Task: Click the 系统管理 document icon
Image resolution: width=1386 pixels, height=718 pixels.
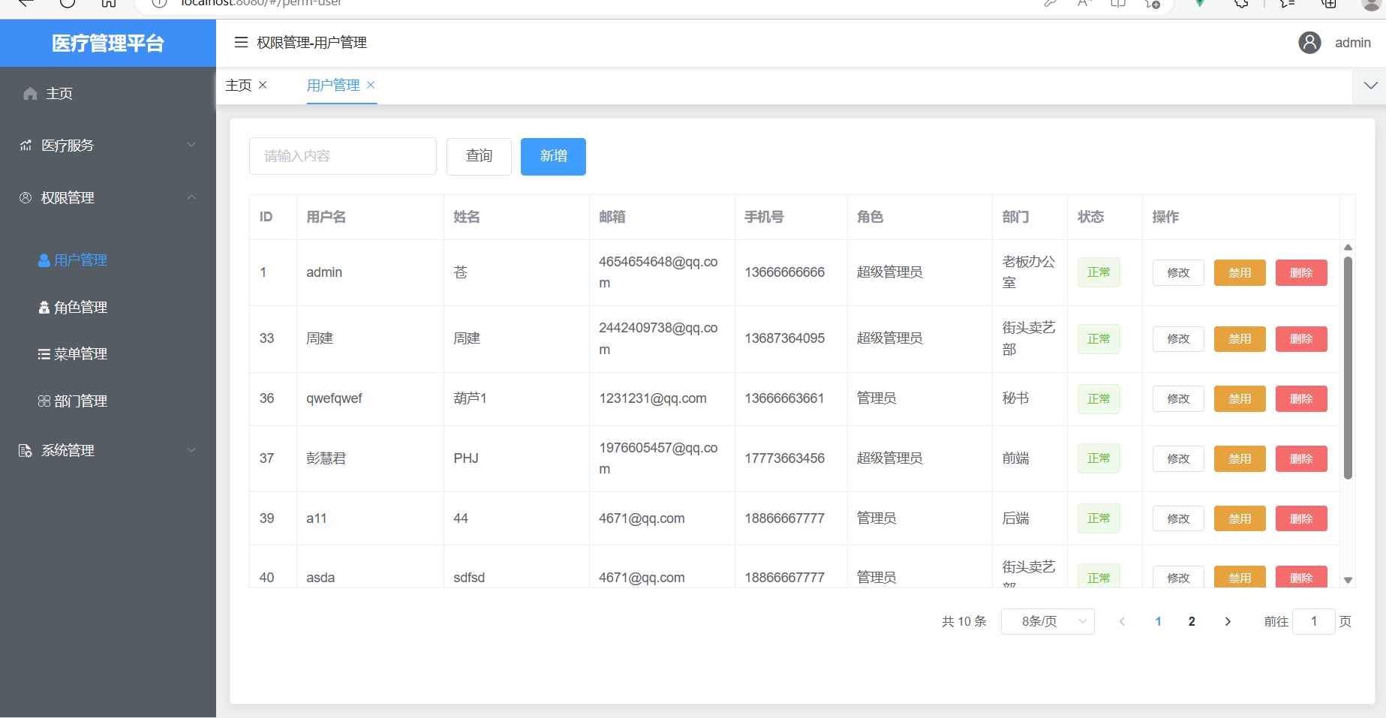Action: click(26, 451)
